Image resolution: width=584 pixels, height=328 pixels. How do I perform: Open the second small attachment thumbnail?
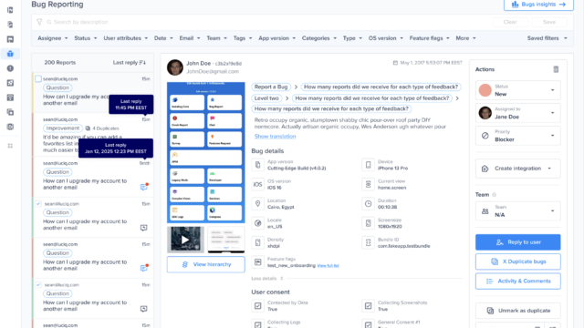pyautogui.click(x=226, y=240)
